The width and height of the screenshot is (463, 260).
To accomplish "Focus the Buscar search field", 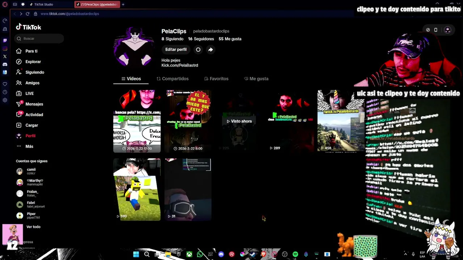I will pos(40,39).
